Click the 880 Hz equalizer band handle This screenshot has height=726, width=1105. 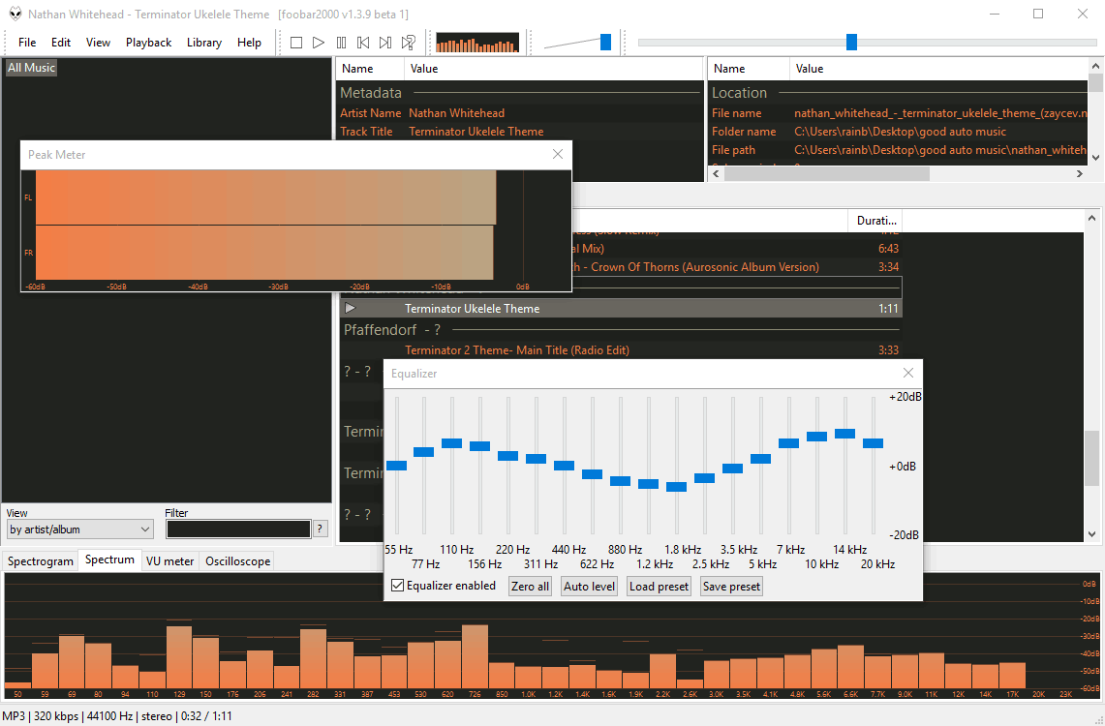point(620,481)
